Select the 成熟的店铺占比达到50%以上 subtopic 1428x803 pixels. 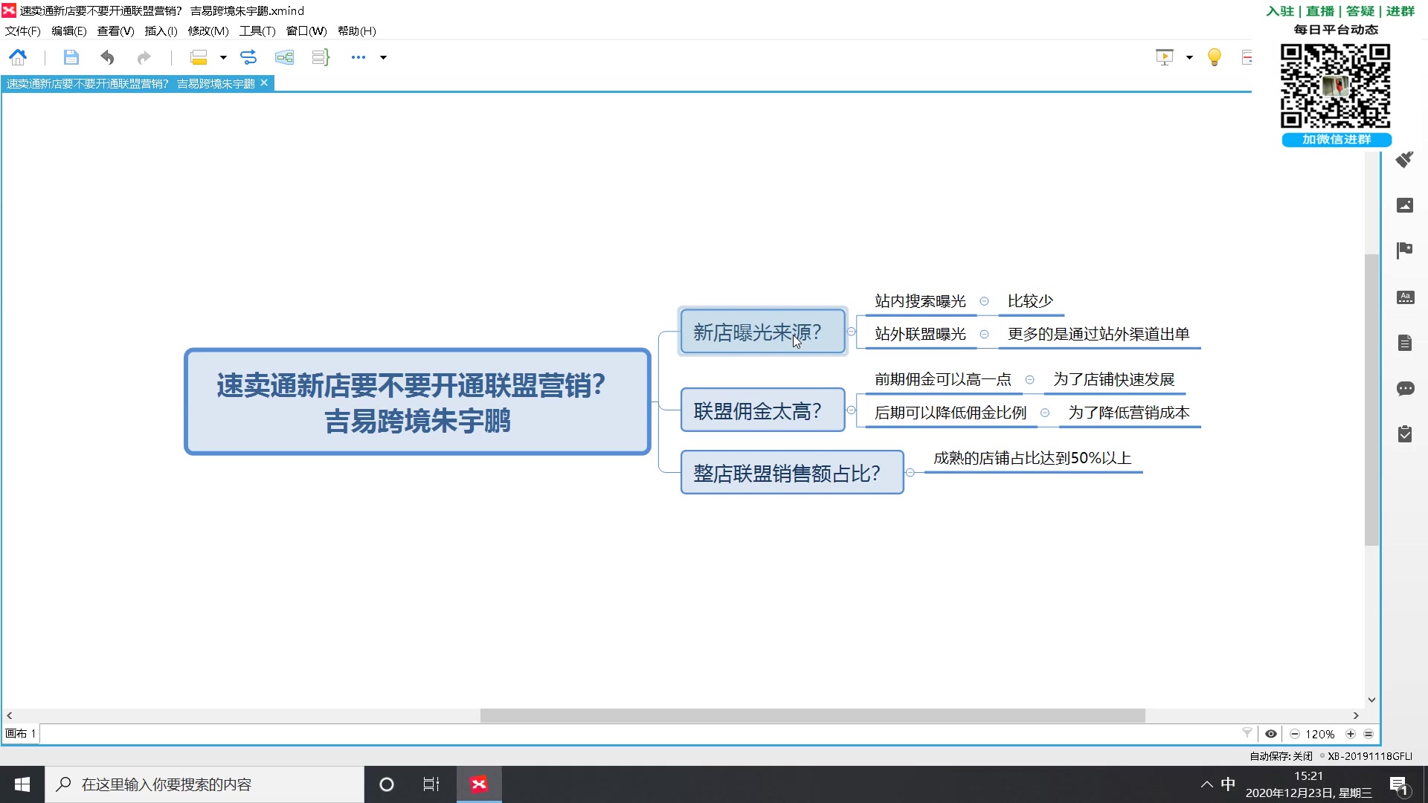1032,459
